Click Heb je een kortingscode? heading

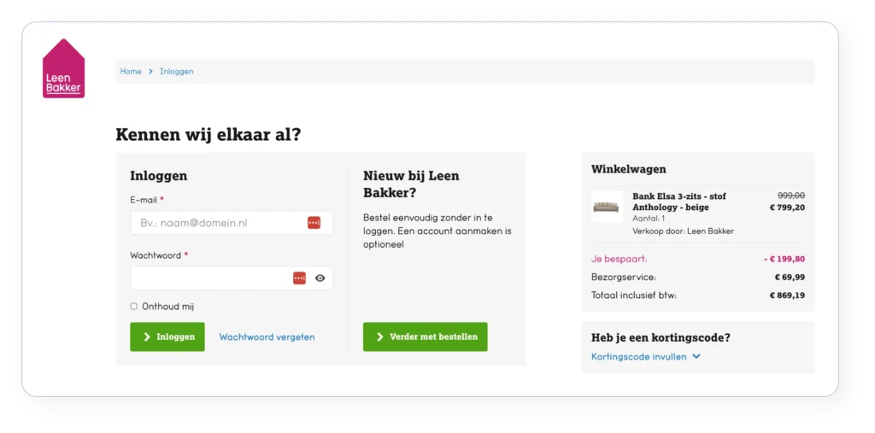(x=661, y=337)
